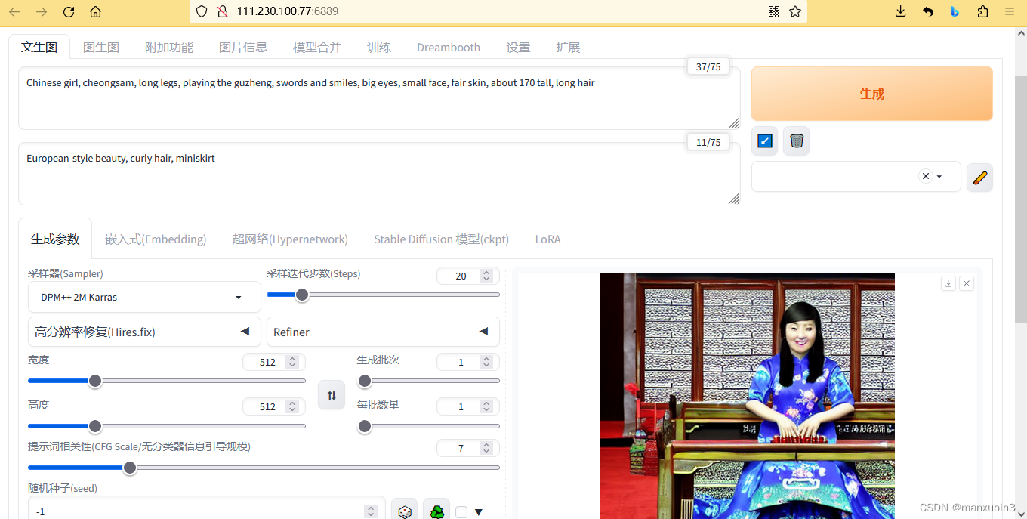Click the blue arrow read-prompt button
Viewport: 1027px width, 519px height.
pos(765,141)
